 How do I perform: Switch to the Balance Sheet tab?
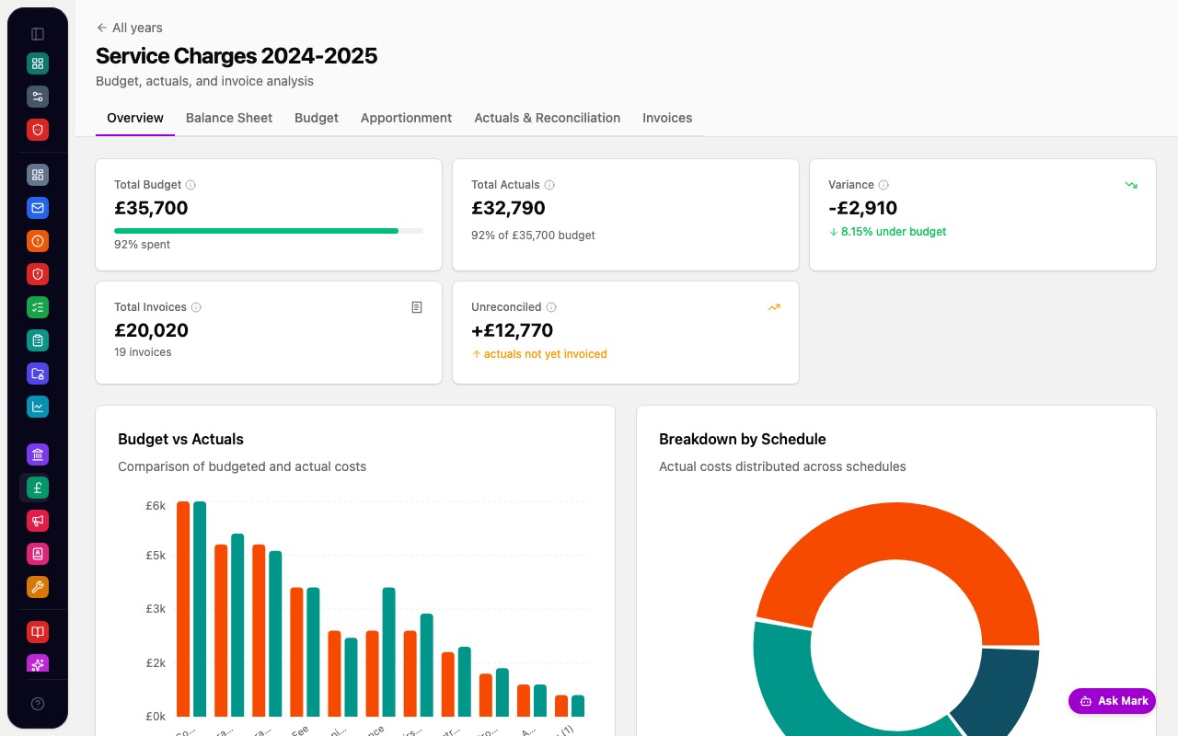pos(229,118)
